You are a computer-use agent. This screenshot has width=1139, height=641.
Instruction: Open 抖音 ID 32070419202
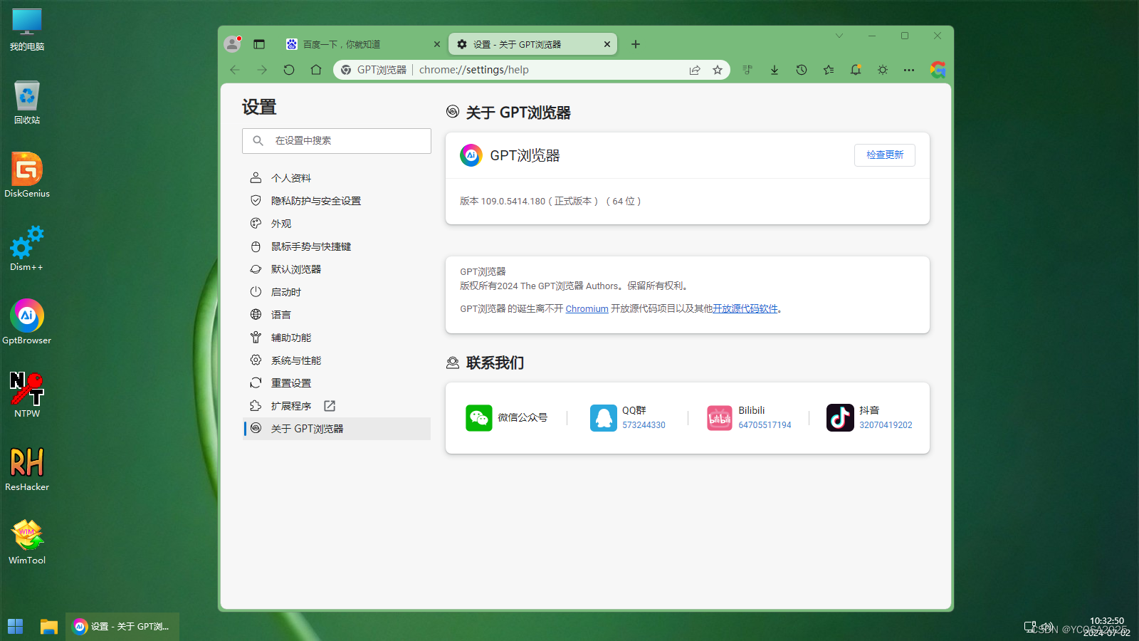(886, 425)
